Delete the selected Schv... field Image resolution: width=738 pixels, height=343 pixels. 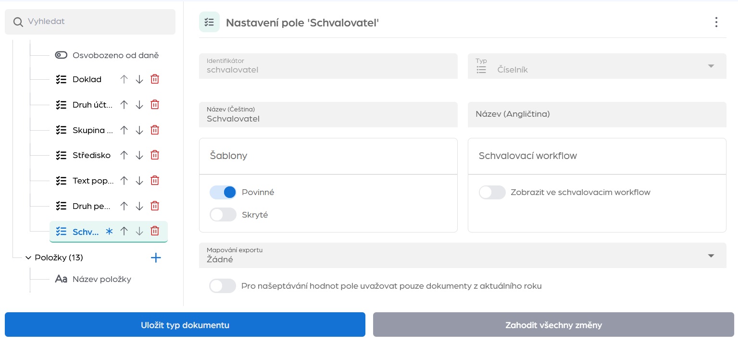(x=155, y=232)
